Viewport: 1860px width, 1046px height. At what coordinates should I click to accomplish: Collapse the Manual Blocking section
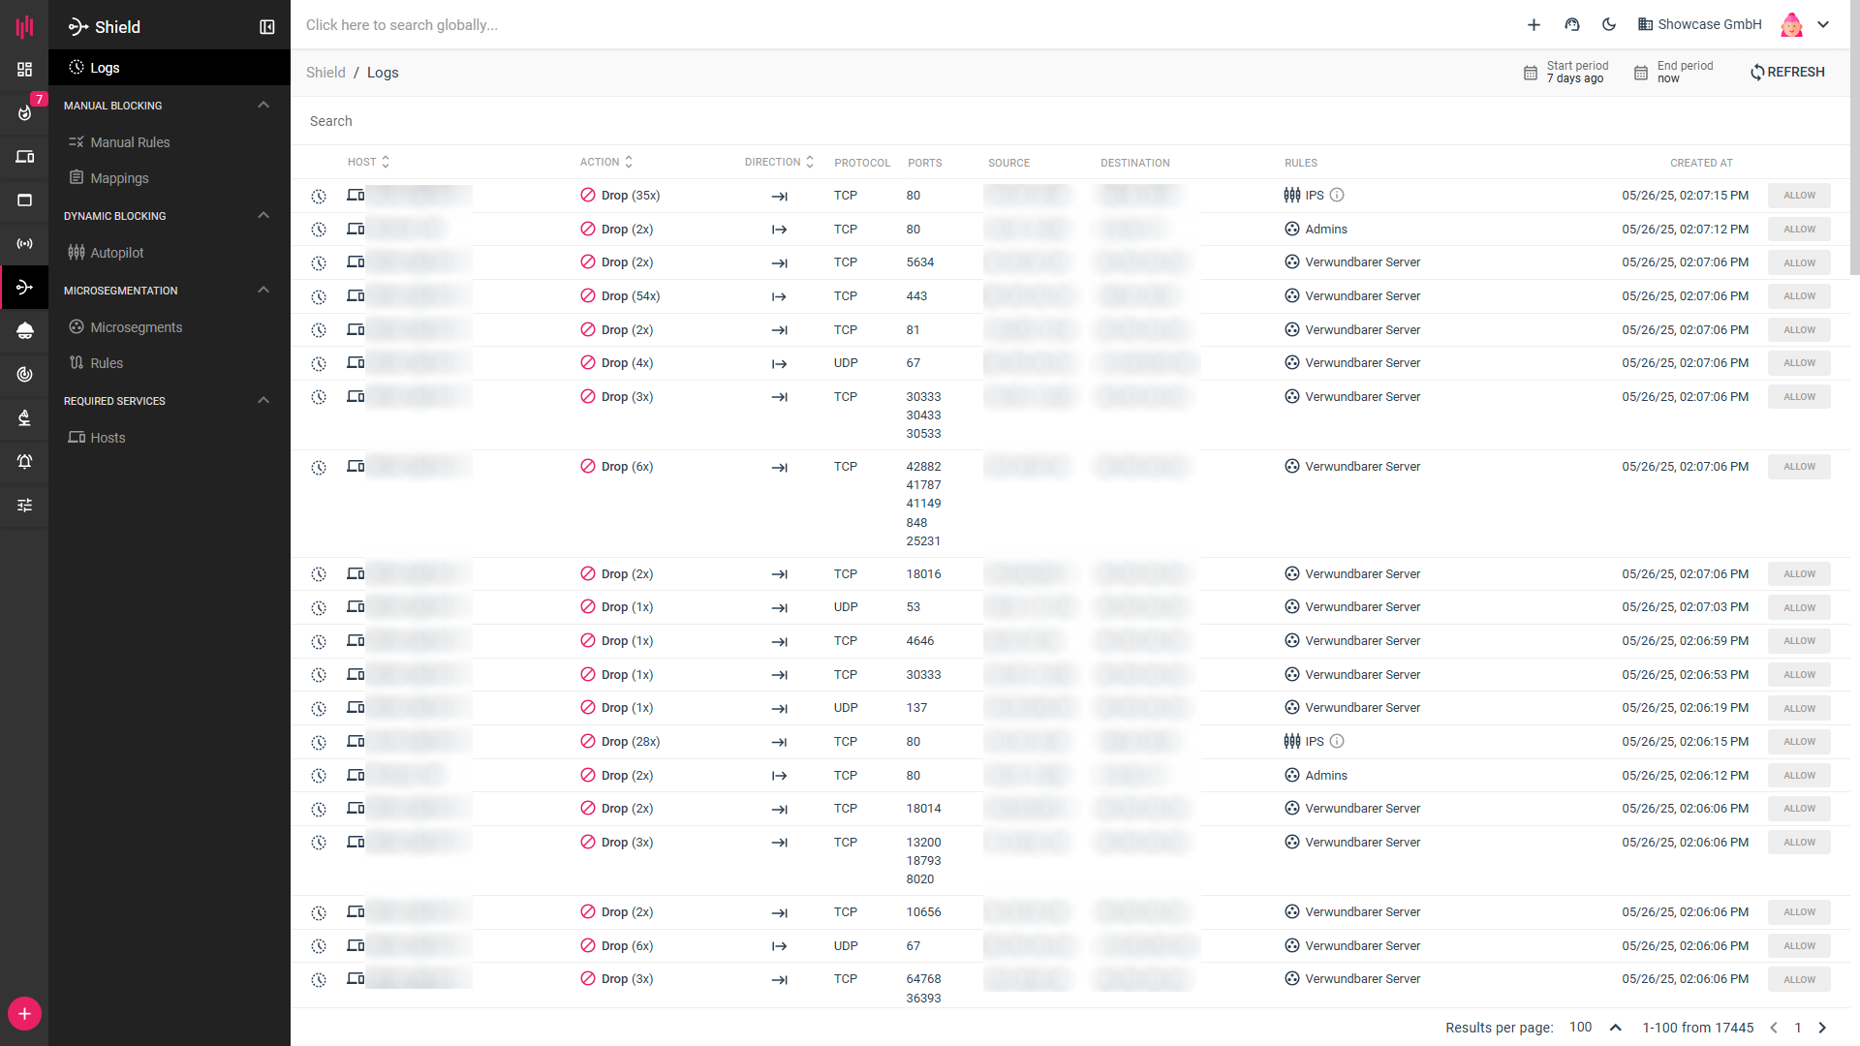tap(263, 105)
